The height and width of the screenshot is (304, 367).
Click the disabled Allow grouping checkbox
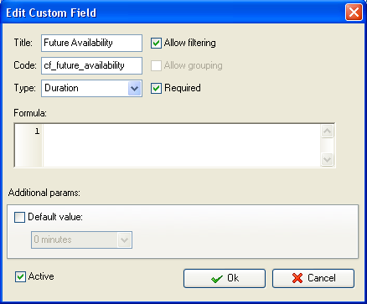156,66
